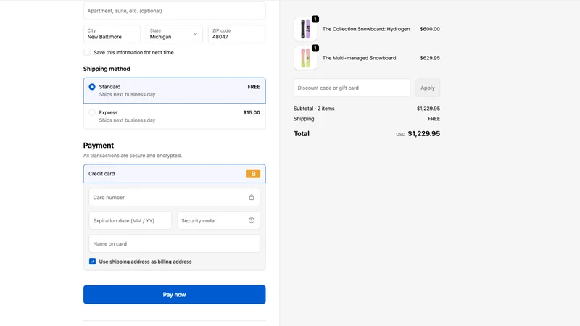Click the Pay now button

pos(175,295)
